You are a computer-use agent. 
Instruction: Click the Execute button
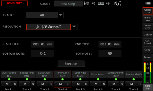71,64
